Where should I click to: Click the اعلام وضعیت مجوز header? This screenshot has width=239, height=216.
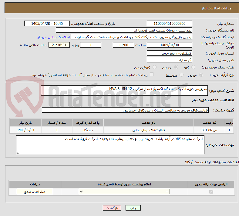point(124,184)
